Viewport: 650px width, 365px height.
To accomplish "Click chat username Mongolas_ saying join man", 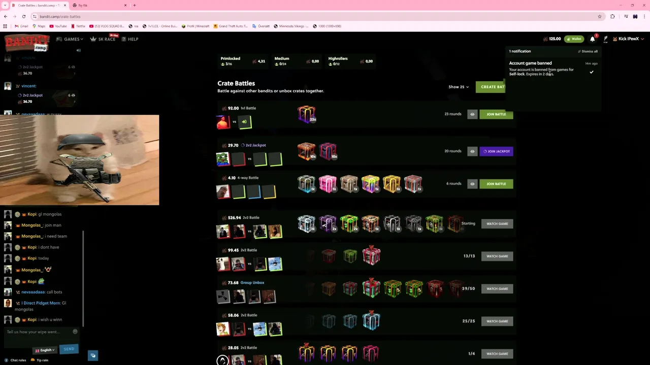I will [x=31, y=225].
